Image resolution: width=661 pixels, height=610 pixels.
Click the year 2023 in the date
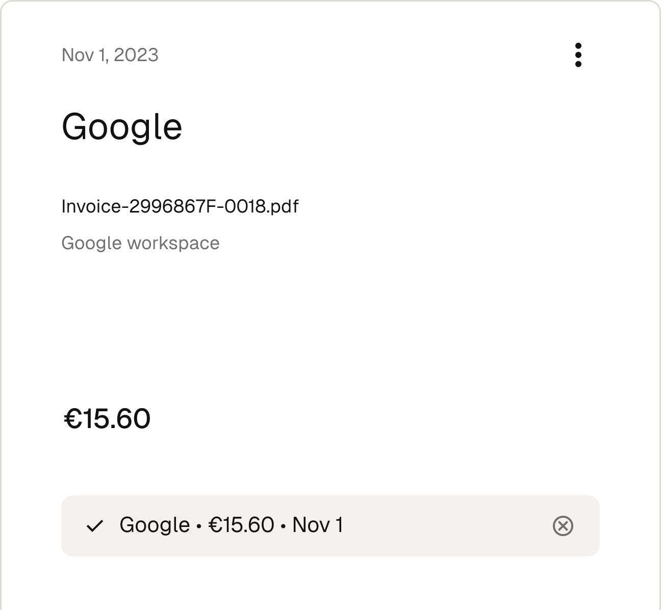click(136, 55)
